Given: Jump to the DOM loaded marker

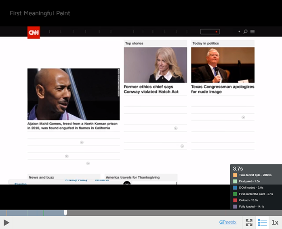Looking at the screenshot, I should click(x=37, y=213).
